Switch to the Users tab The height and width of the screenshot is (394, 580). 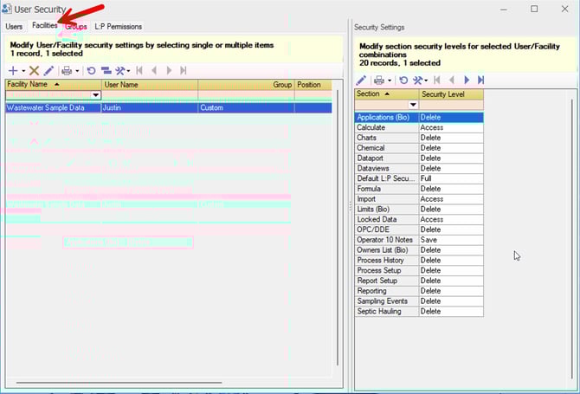point(14,27)
